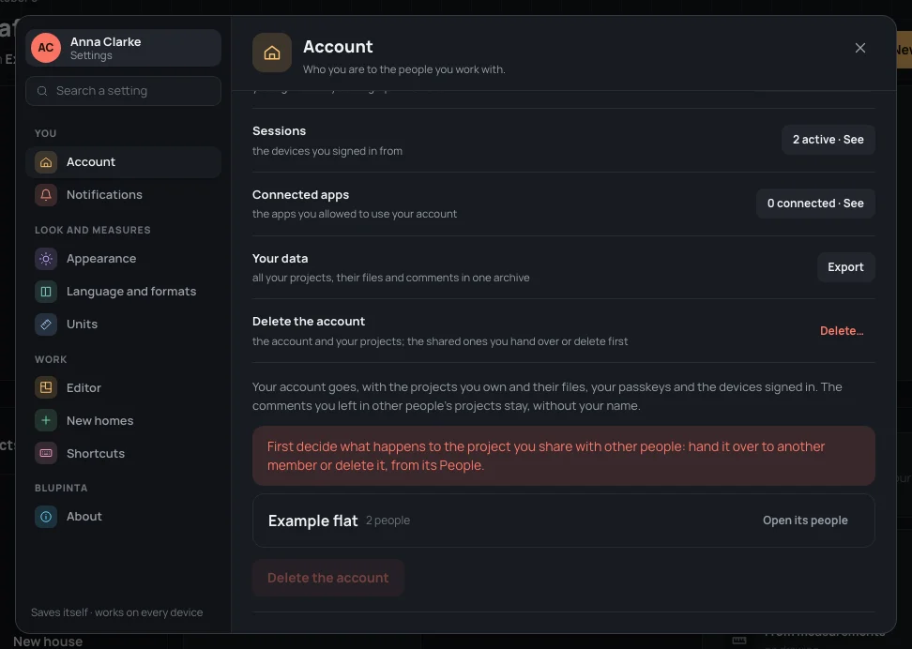This screenshot has height=649, width=912.
Task: Click New house text behind the dialog
Action: (x=48, y=641)
